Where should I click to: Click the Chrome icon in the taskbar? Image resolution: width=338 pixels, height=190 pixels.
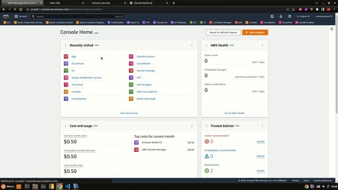pos(59,186)
